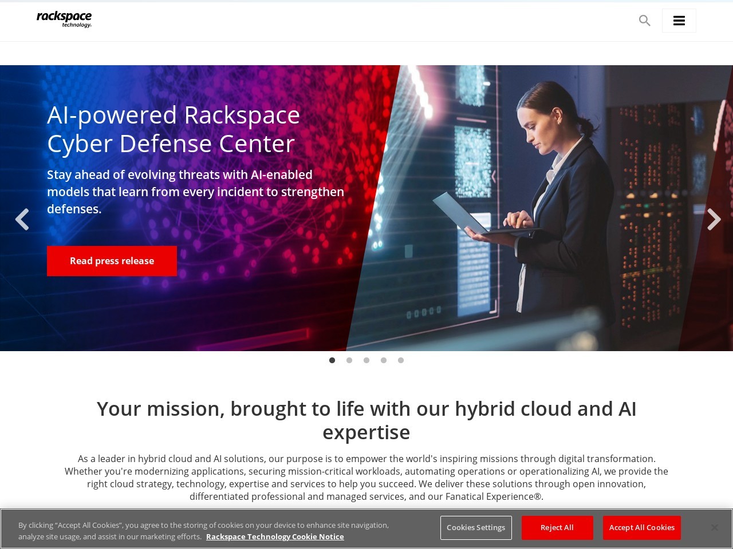The image size is (733, 549).
Task: Click the hero slide description text
Action: (195, 192)
